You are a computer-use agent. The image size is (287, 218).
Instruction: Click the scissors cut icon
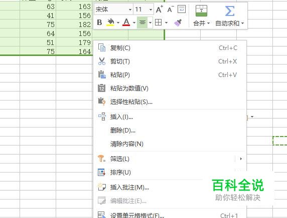pyautogui.click(x=102, y=61)
